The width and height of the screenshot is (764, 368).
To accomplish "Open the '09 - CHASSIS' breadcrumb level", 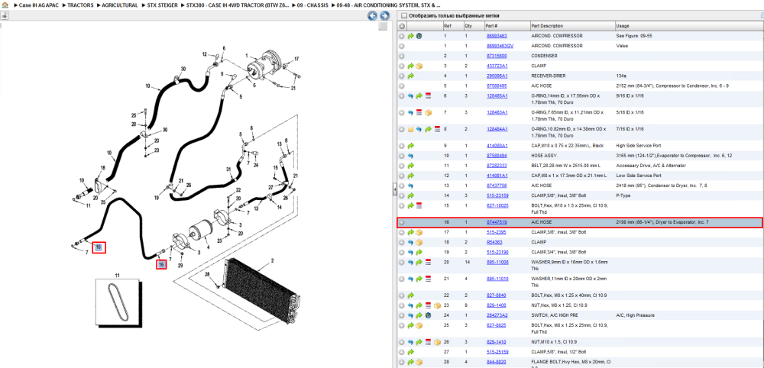I will point(312,5).
